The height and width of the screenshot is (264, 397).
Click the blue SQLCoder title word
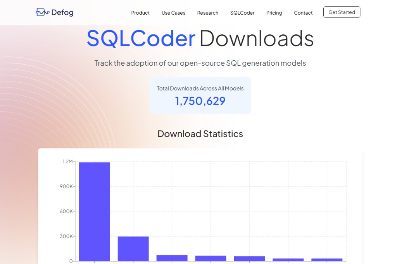click(141, 38)
